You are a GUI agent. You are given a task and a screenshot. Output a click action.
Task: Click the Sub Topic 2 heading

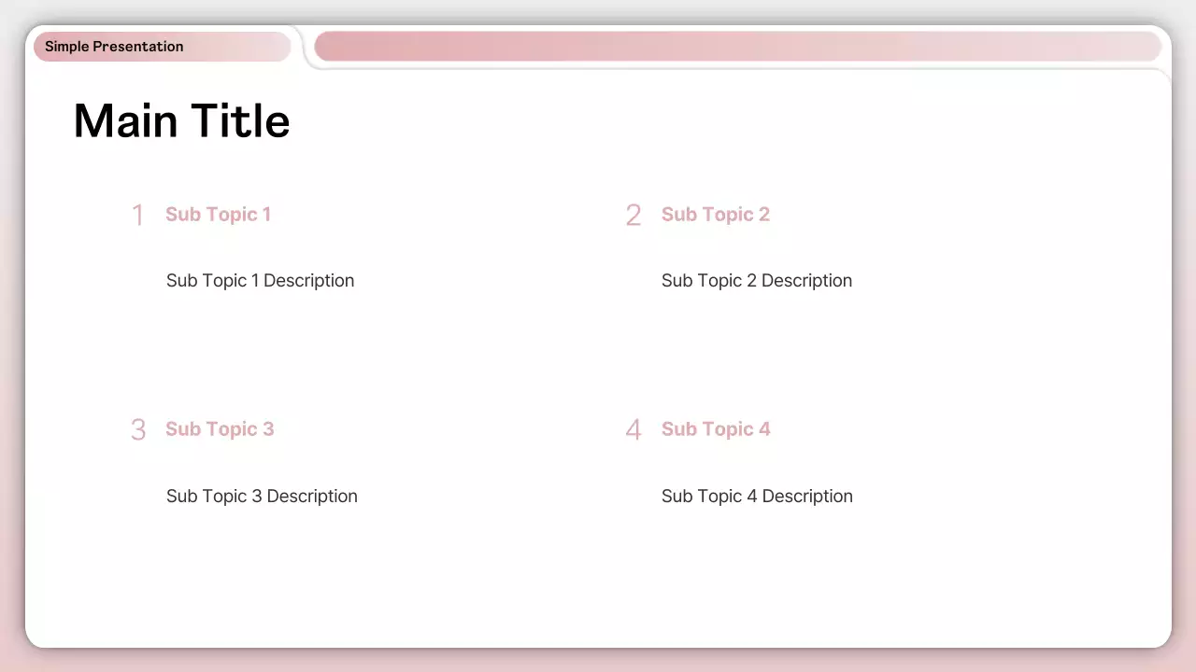pos(715,215)
